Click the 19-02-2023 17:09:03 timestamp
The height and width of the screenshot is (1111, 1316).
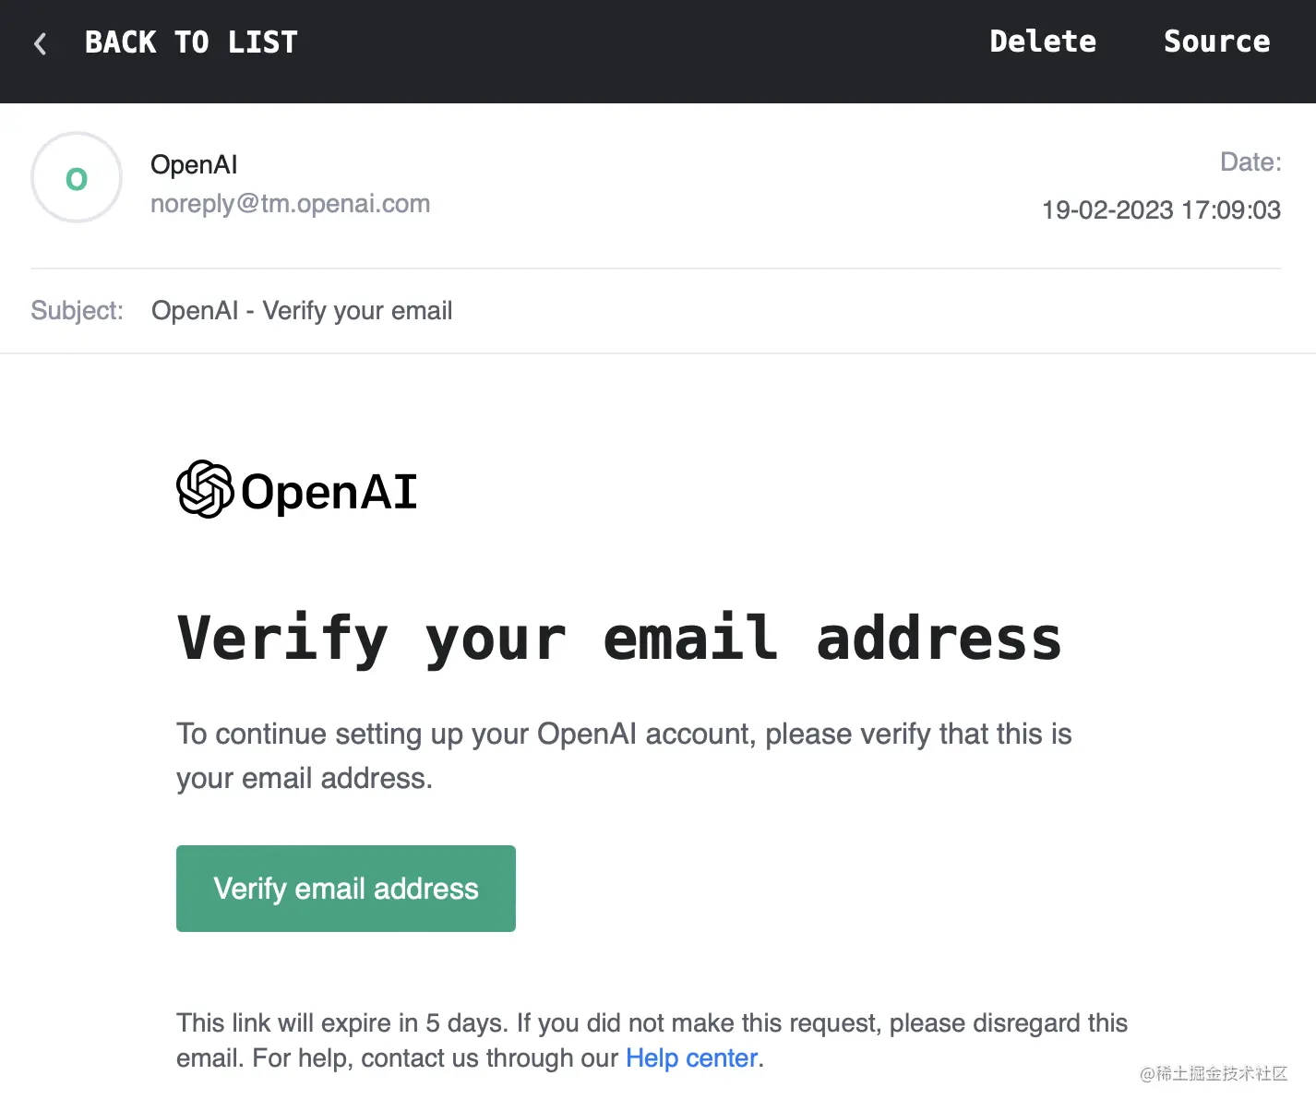click(1161, 210)
